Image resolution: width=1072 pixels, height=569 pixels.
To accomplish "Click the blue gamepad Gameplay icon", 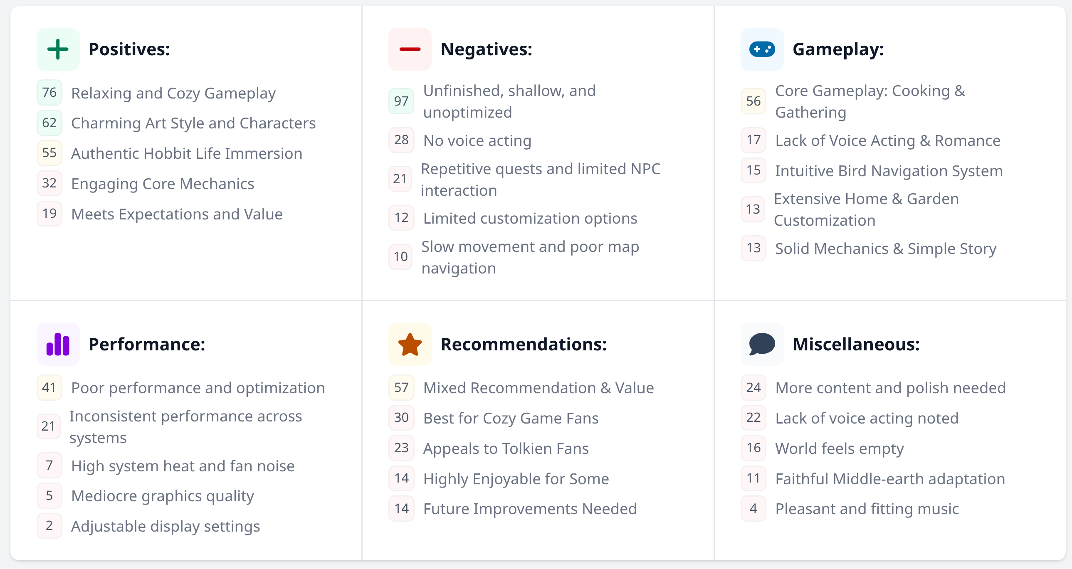I will click(761, 49).
